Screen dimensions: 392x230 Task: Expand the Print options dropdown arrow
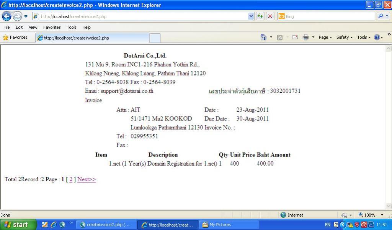(313, 37)
